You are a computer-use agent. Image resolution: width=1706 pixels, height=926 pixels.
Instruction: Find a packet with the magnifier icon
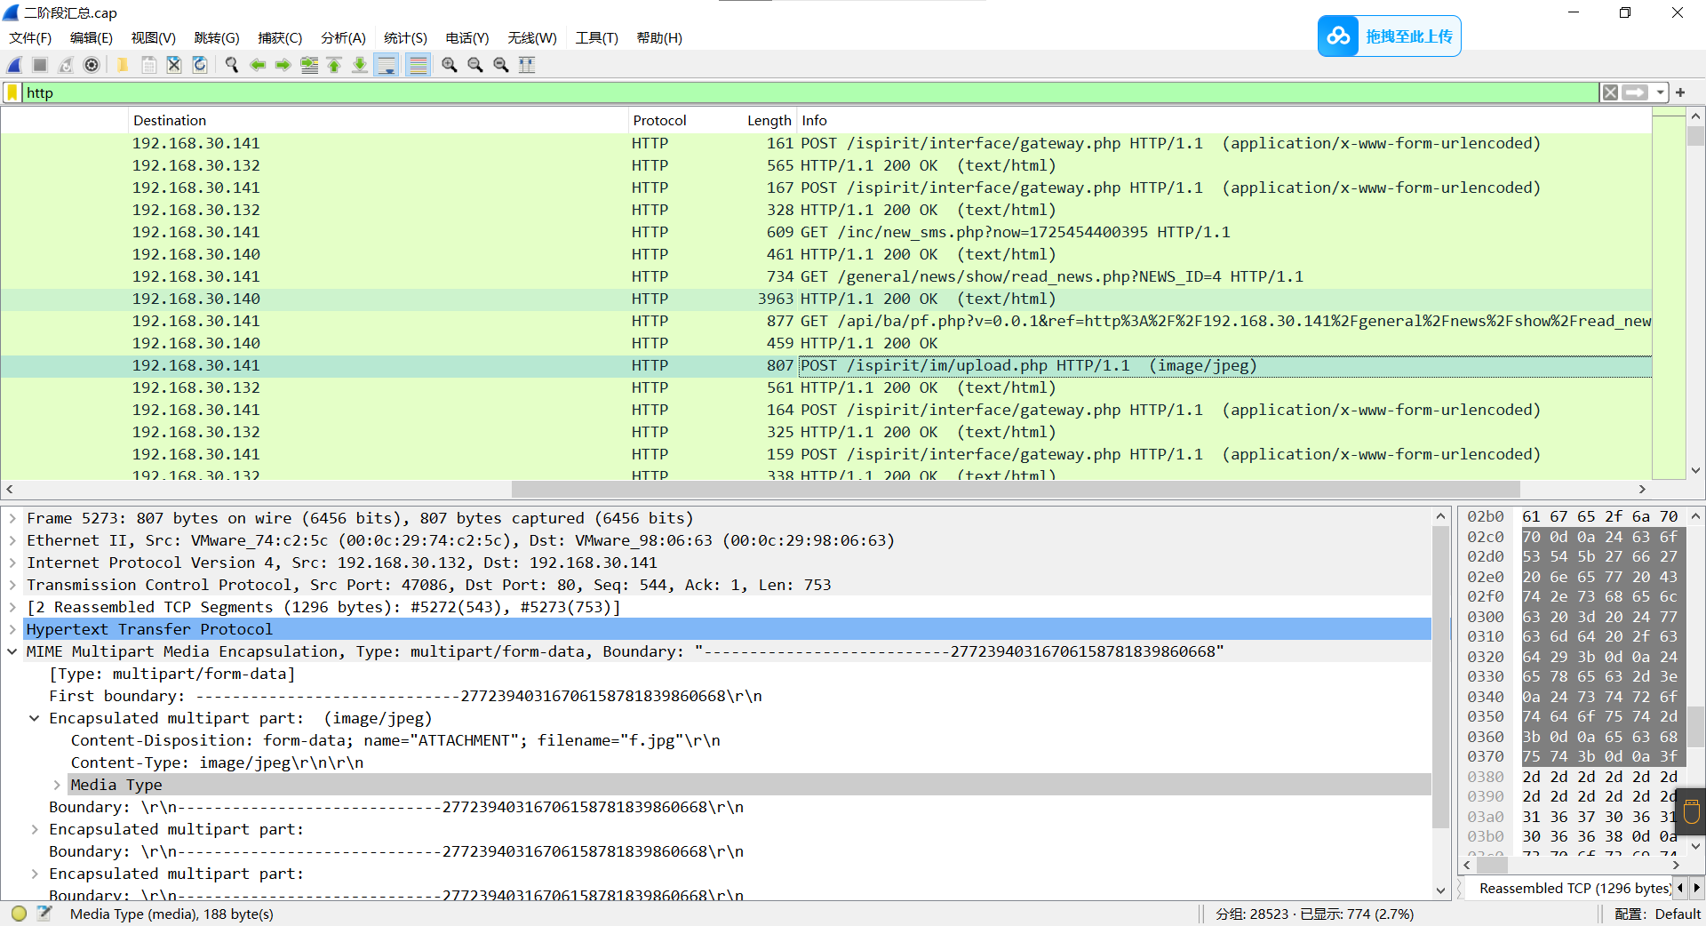(232, 65)
